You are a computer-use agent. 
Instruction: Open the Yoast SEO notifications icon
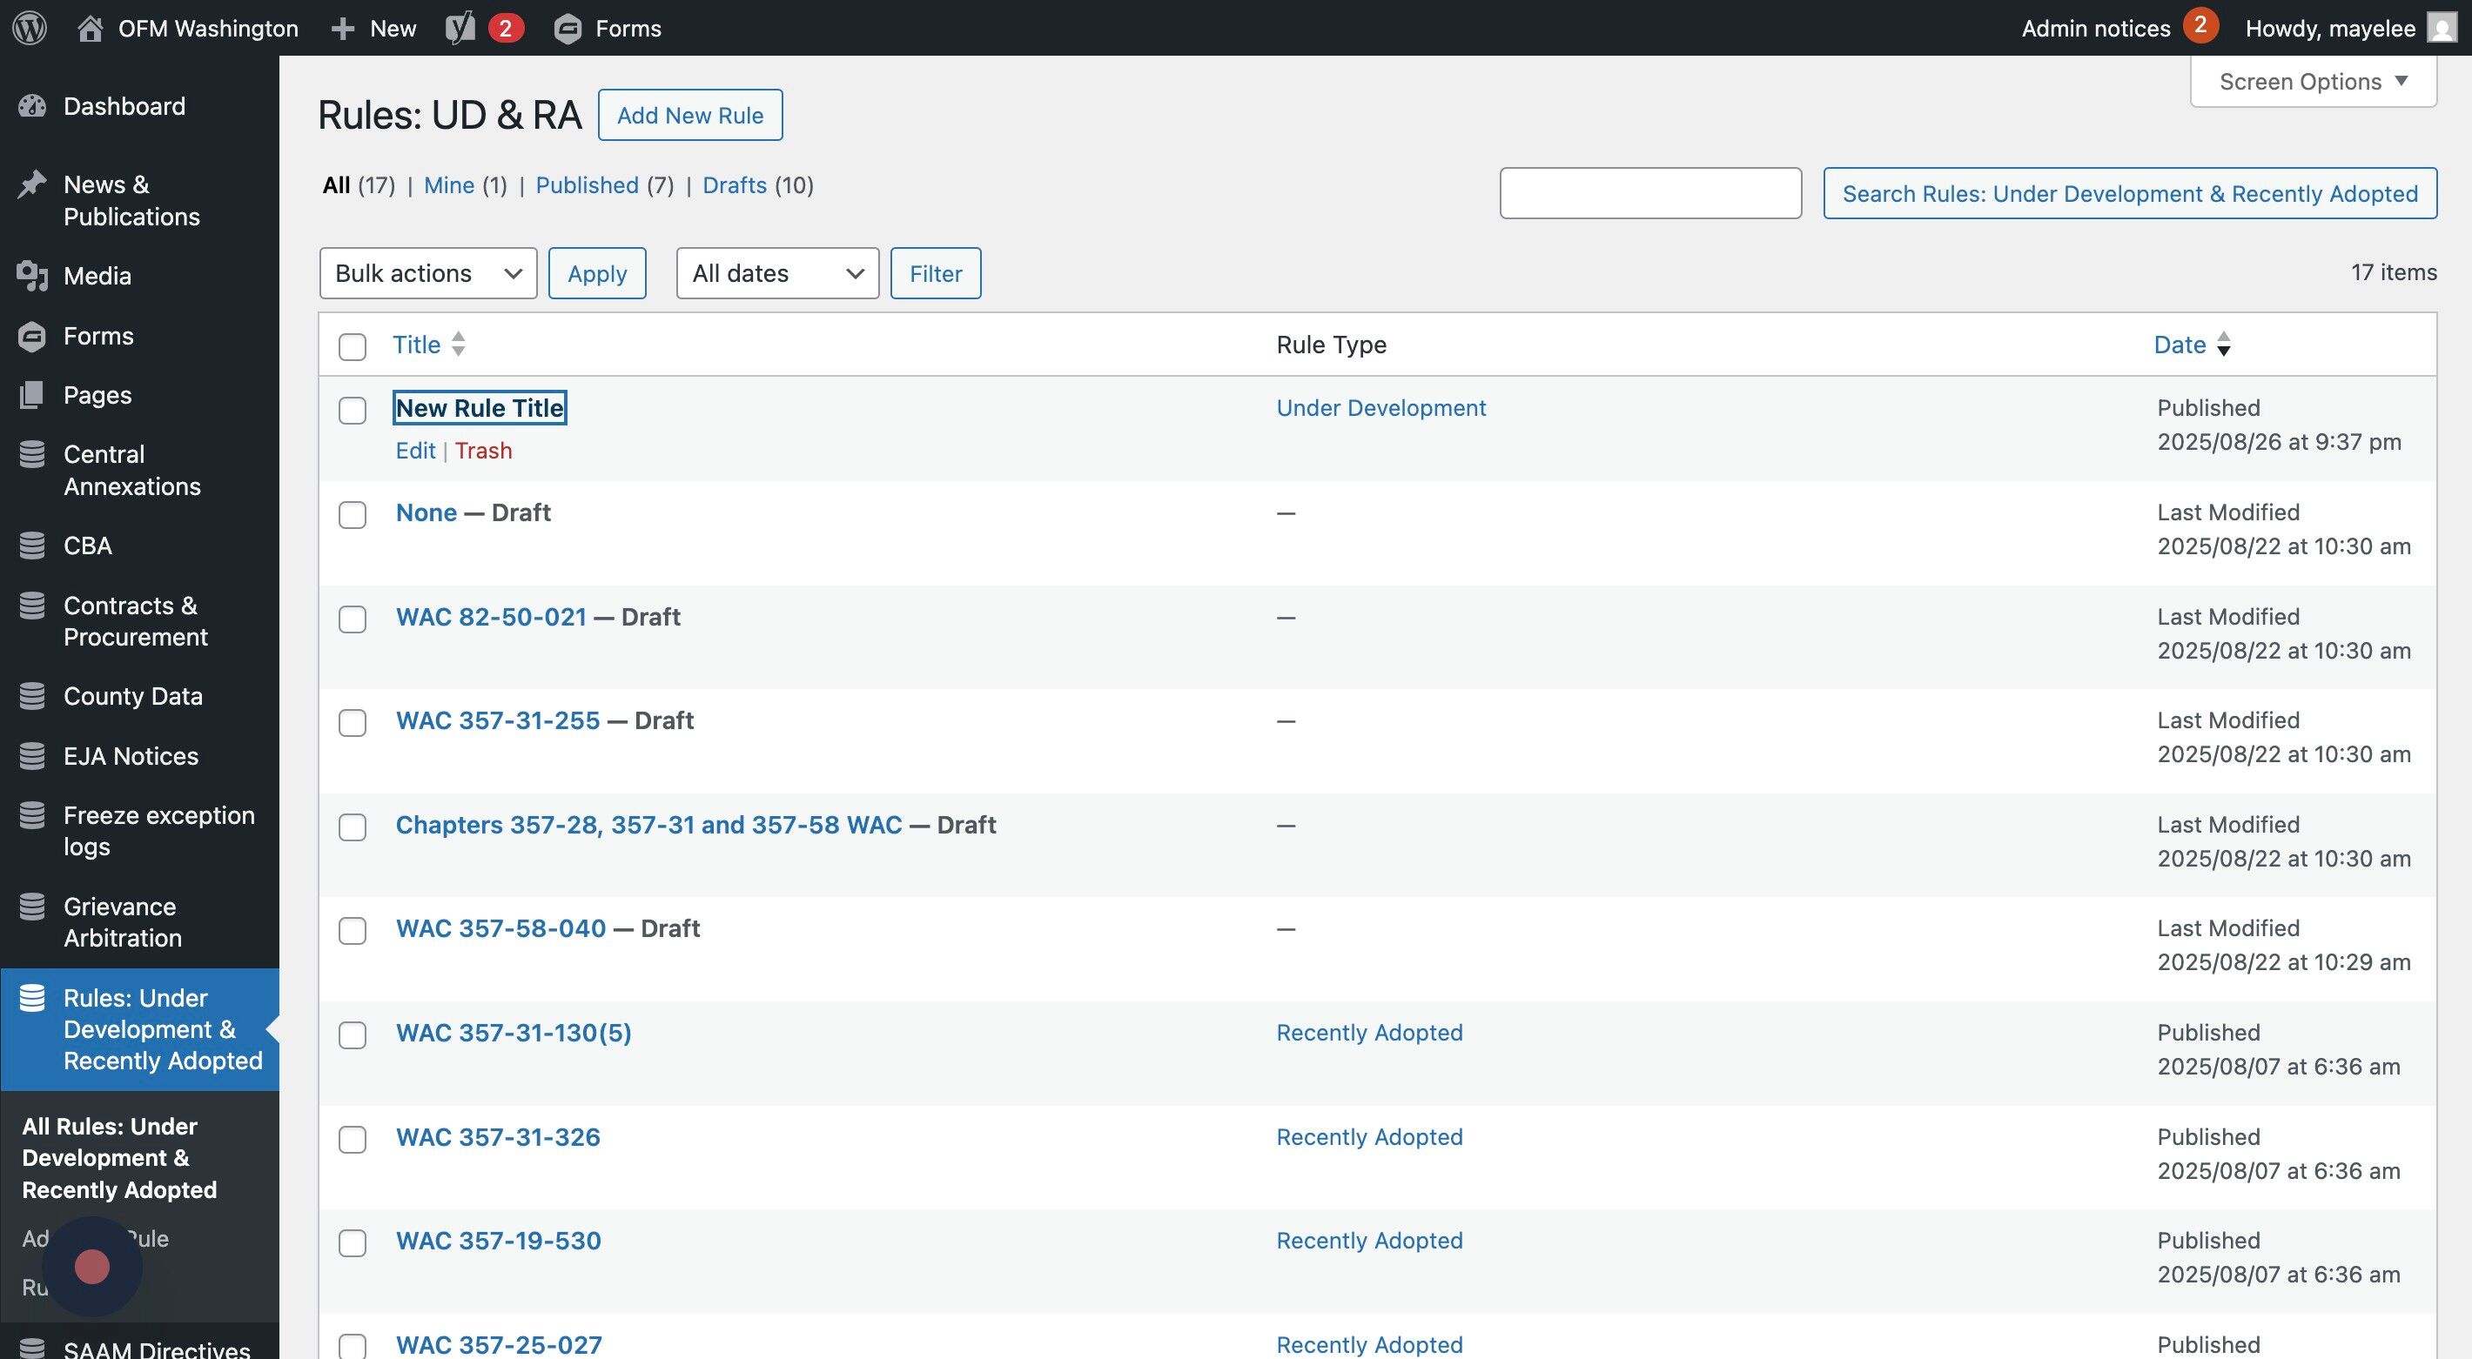click(x=461, y=28)
